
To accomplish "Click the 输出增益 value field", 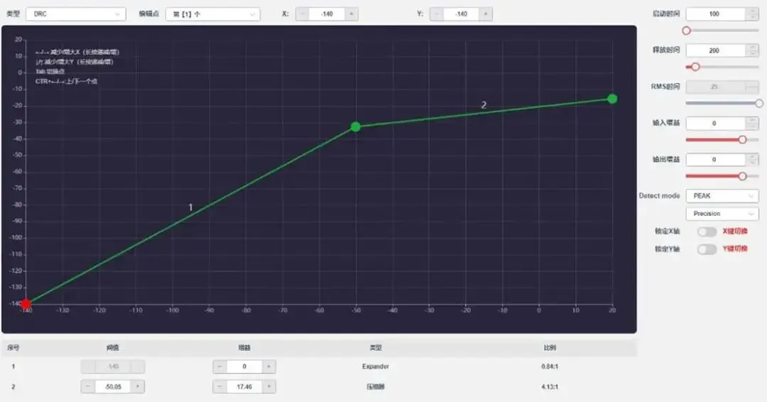I will coord(716,159).
